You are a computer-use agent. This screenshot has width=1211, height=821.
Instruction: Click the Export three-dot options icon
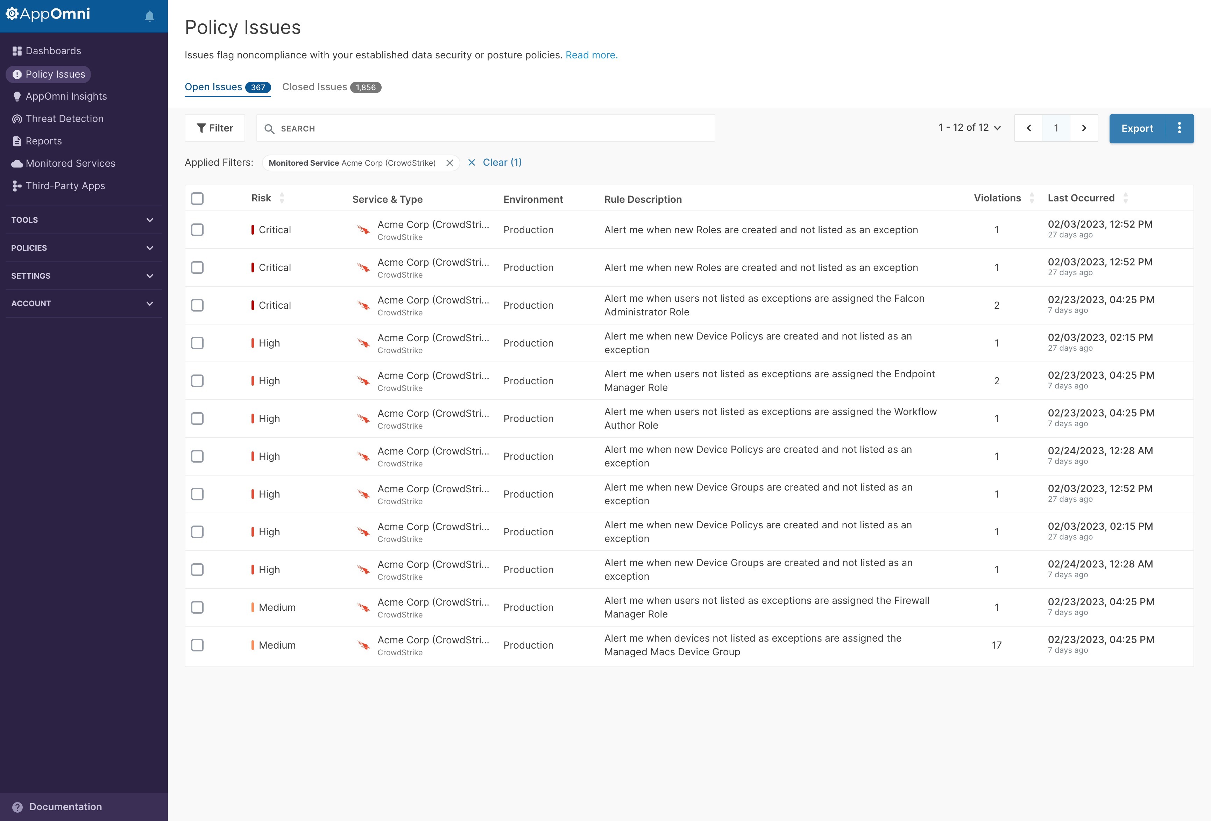tap(1179, 128)
